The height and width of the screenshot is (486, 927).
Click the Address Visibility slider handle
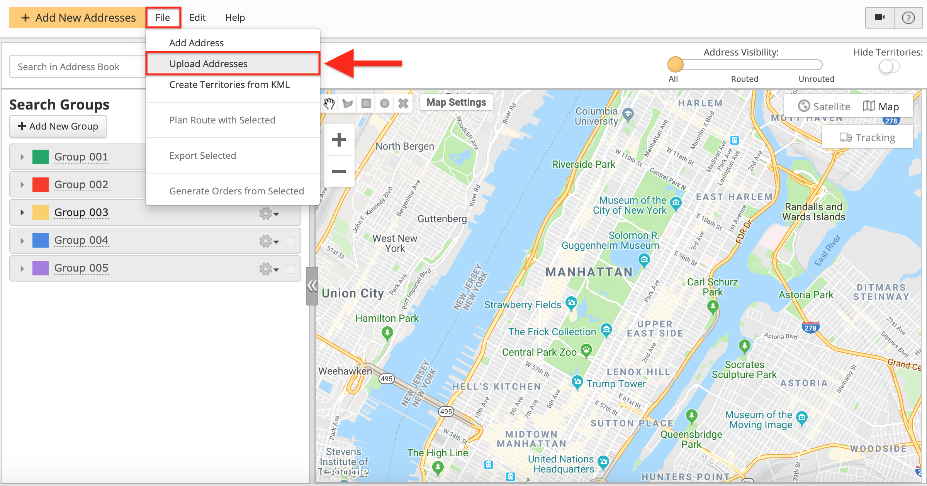pyautogui.click(x=676, y=64)
